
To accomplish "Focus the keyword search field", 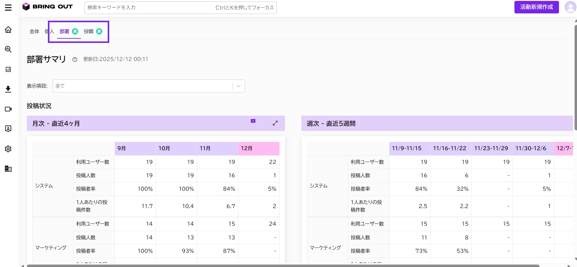I will (181, 8).
